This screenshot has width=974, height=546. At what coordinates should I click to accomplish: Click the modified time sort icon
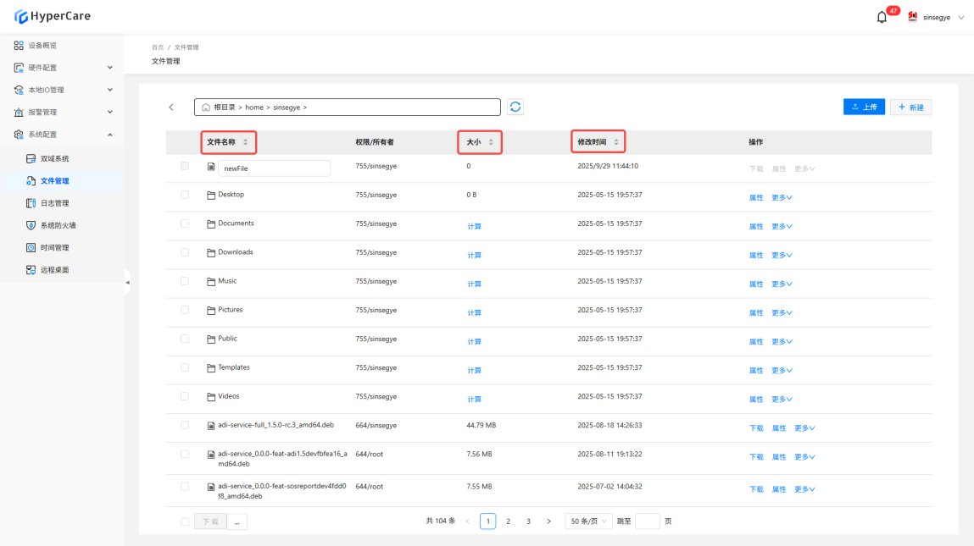[616, 142]
